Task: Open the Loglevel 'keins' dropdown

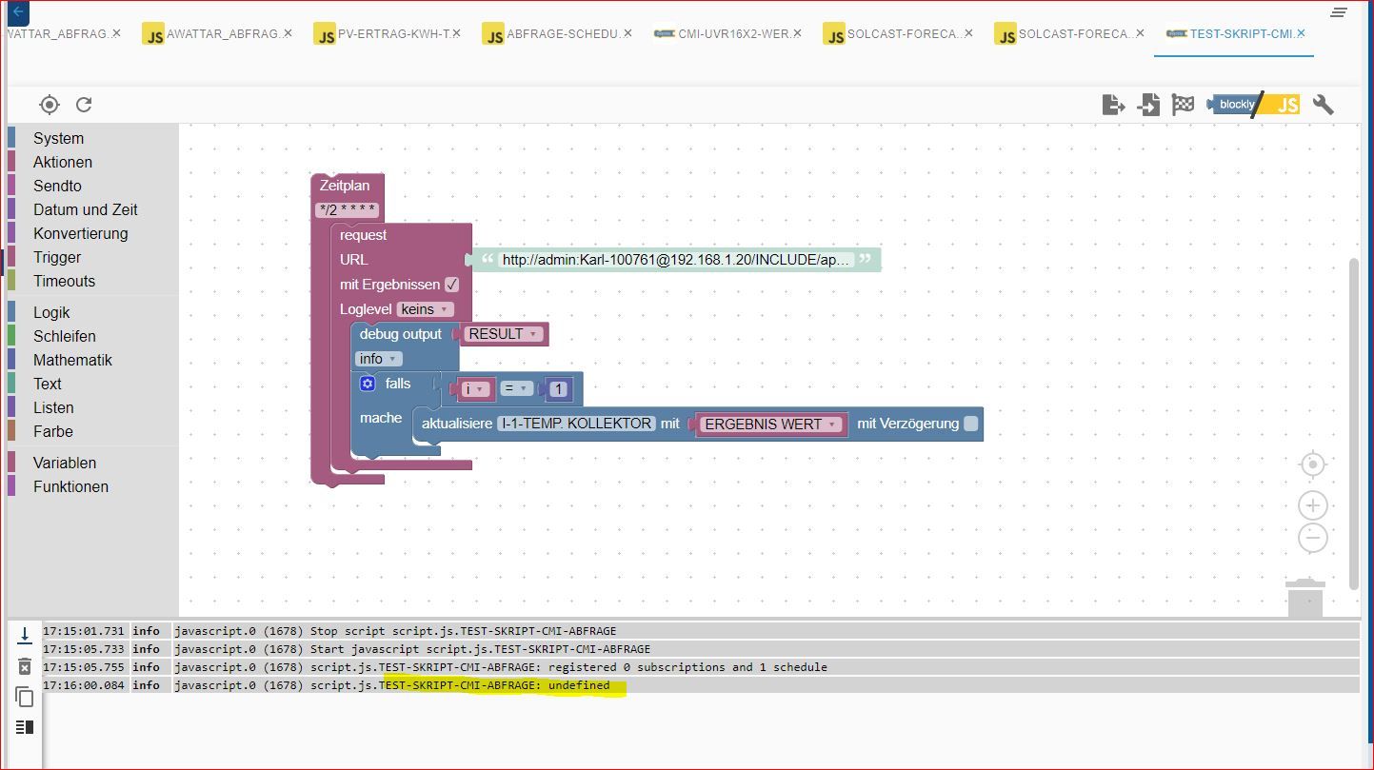Action: [425, 309]
